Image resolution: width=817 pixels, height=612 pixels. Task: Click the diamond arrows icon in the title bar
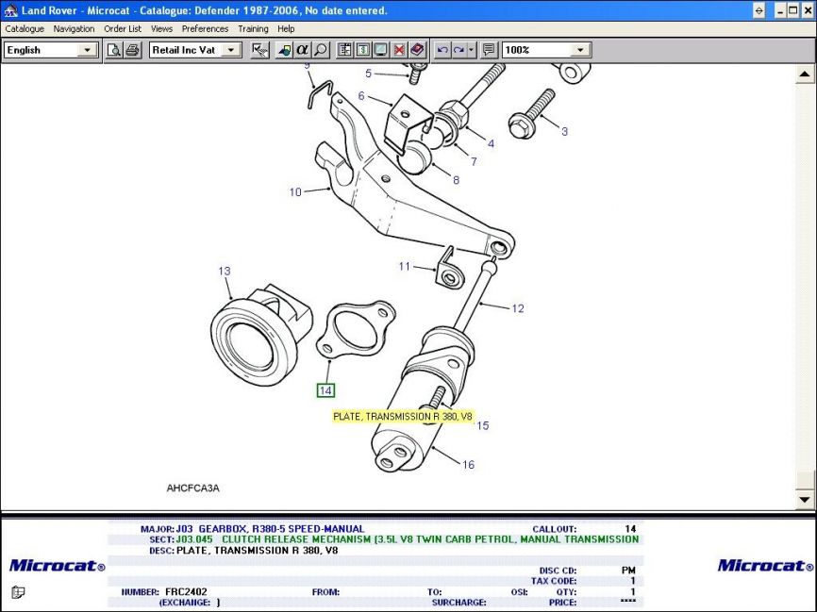[759, 10]
